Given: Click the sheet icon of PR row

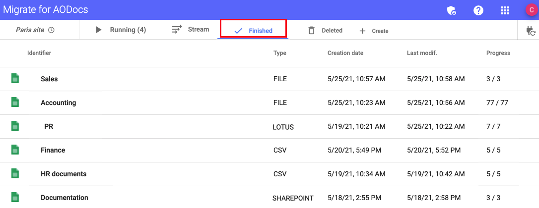Looking at the screenshot, I should [x=15, y=126].
